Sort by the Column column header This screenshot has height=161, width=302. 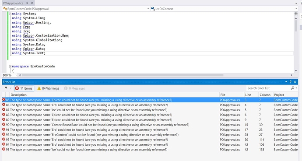click(x=266, y=95)
